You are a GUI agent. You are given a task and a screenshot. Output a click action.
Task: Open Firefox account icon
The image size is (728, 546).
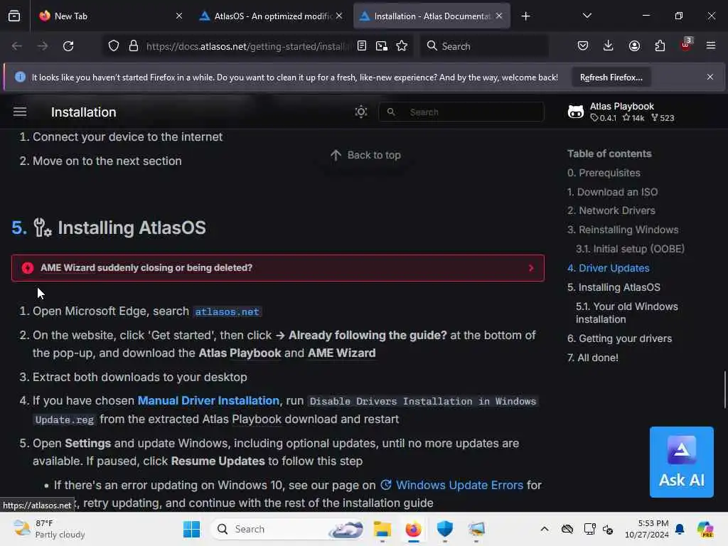[x=634, y=46]
